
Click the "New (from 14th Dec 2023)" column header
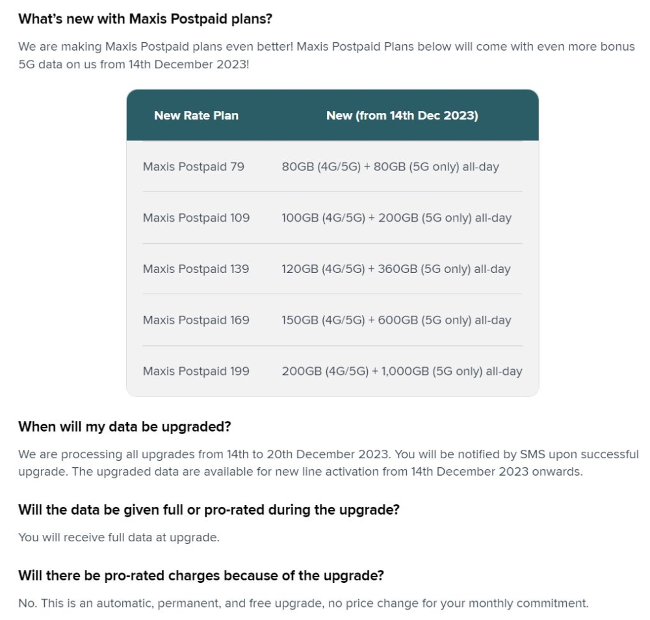coord(402,116)
